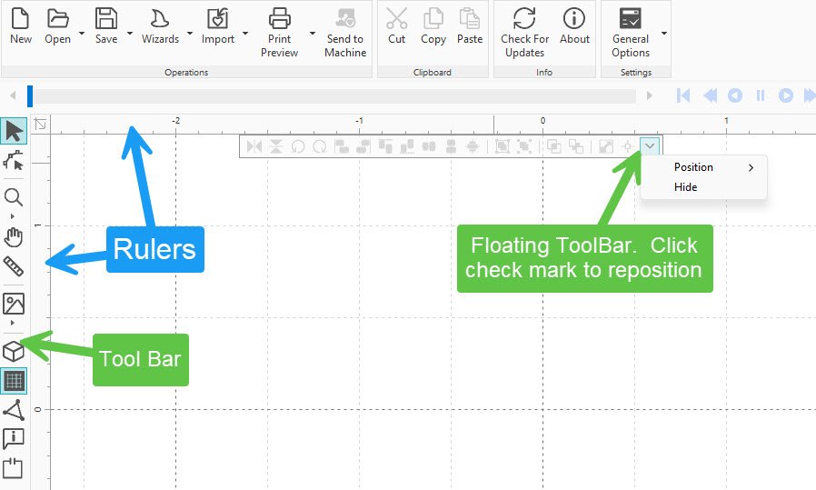Click the stitch playback slider track
The width and height of the screenshot is (816, 490).
[x=333, y=95]
